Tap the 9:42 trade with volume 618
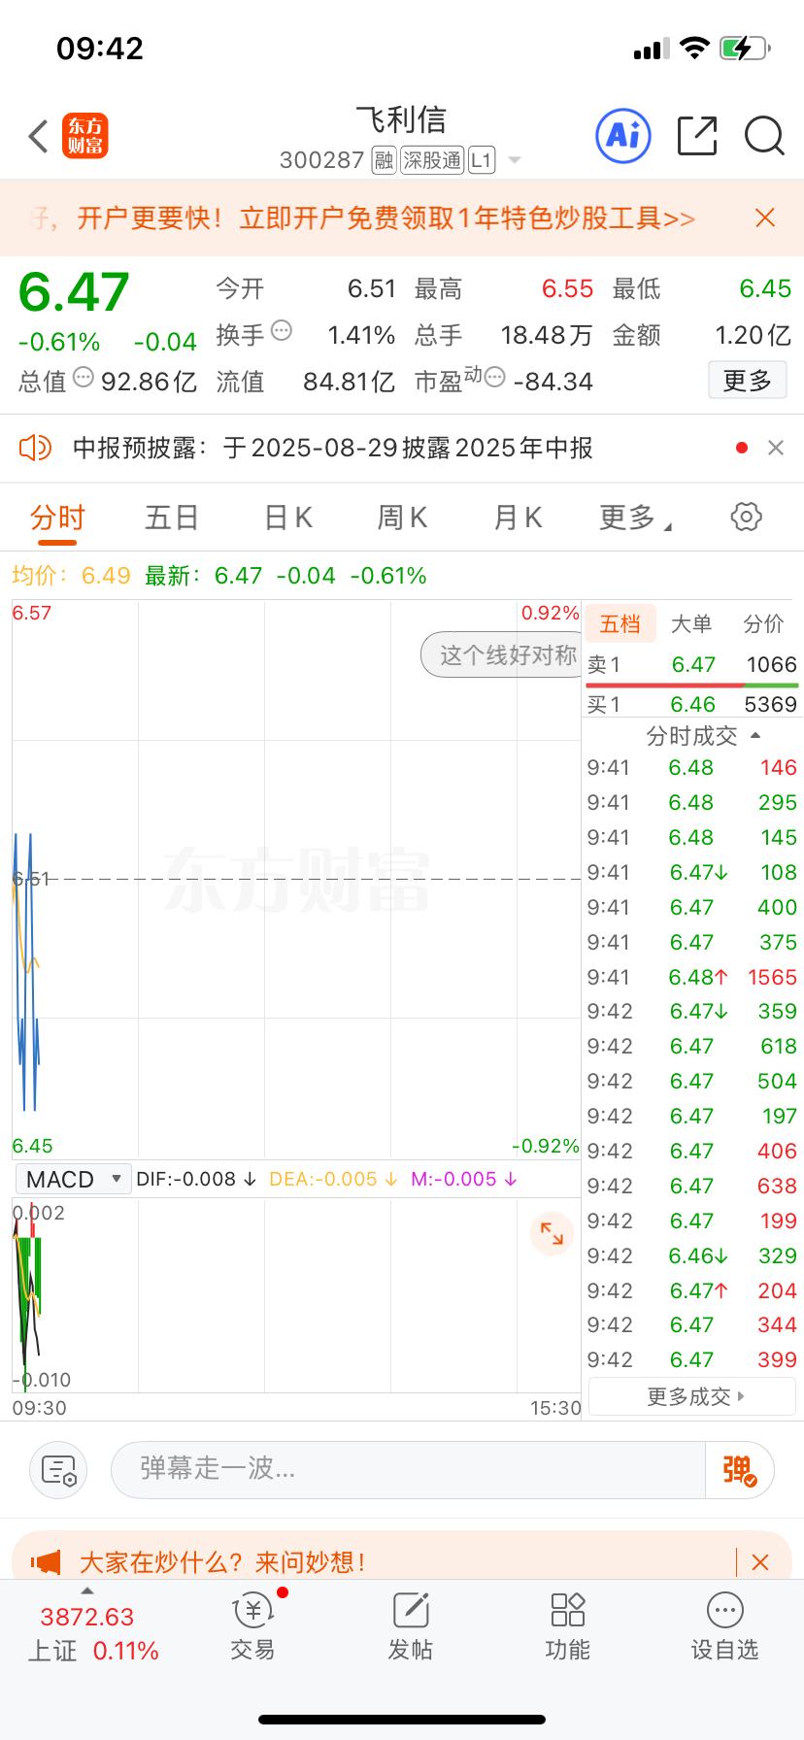The width and height of the screenshot is (804, 1740). coord(691,1046)
